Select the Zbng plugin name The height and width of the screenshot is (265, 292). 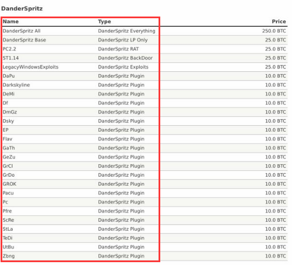(9, 256)
